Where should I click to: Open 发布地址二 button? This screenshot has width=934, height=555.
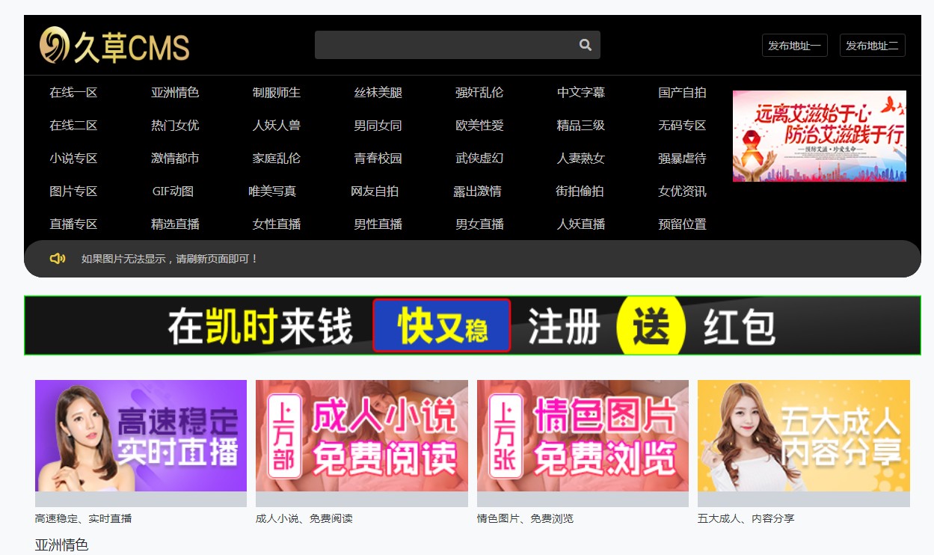[x=872, y=45]
